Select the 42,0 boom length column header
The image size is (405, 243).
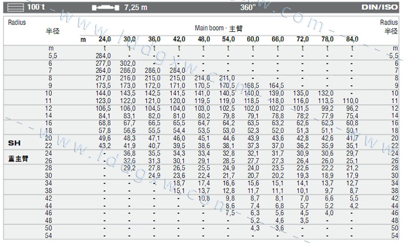pyautogui.click(x=179, y=39)
